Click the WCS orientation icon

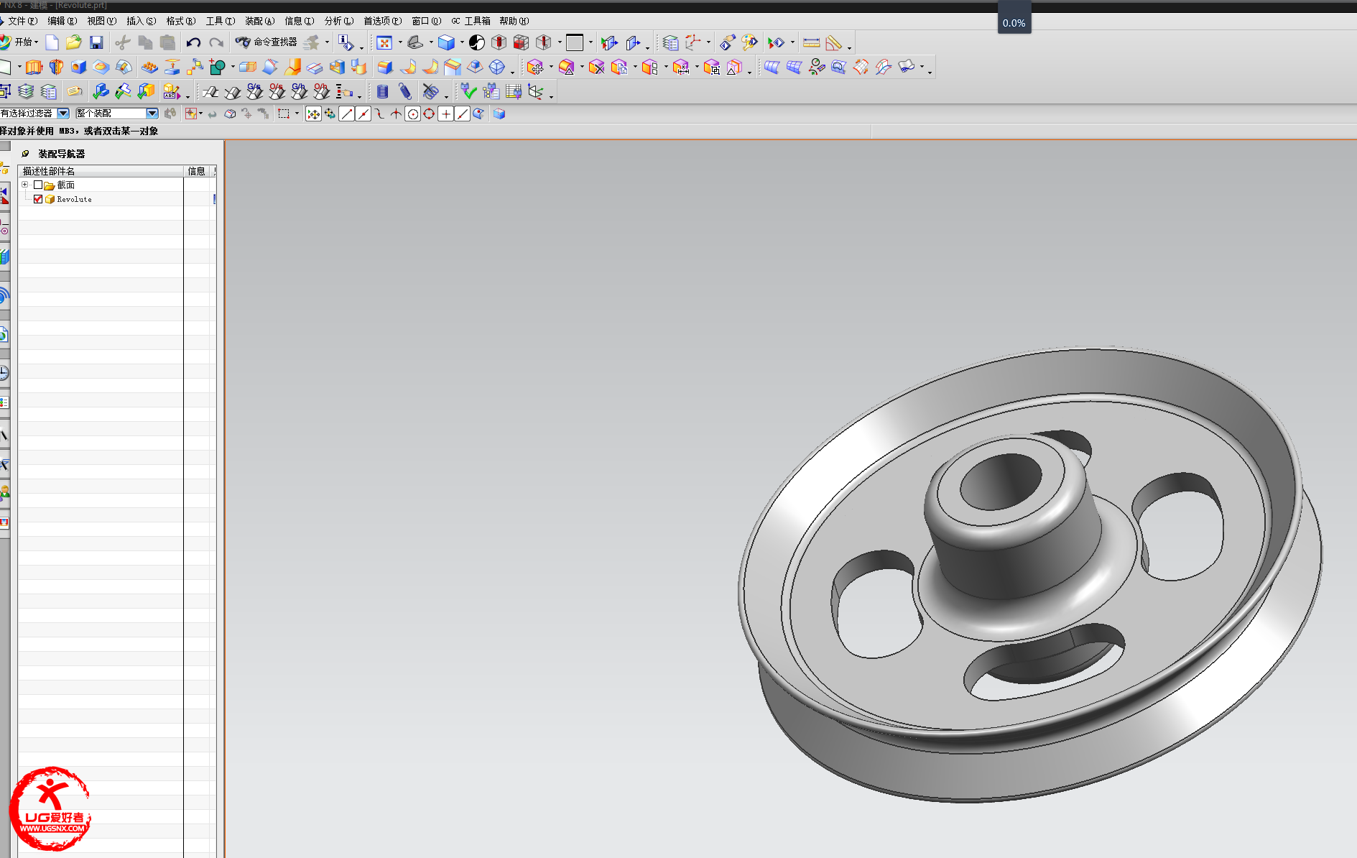693,43
